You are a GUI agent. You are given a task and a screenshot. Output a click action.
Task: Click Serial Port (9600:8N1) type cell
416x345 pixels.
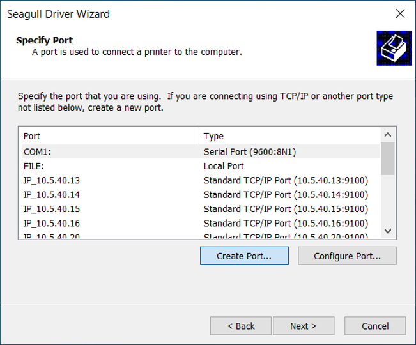point(250,151)
